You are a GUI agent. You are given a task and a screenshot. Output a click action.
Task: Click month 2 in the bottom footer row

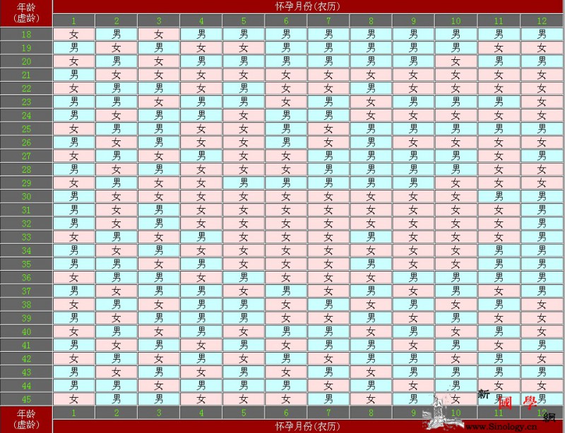(117, 413)
